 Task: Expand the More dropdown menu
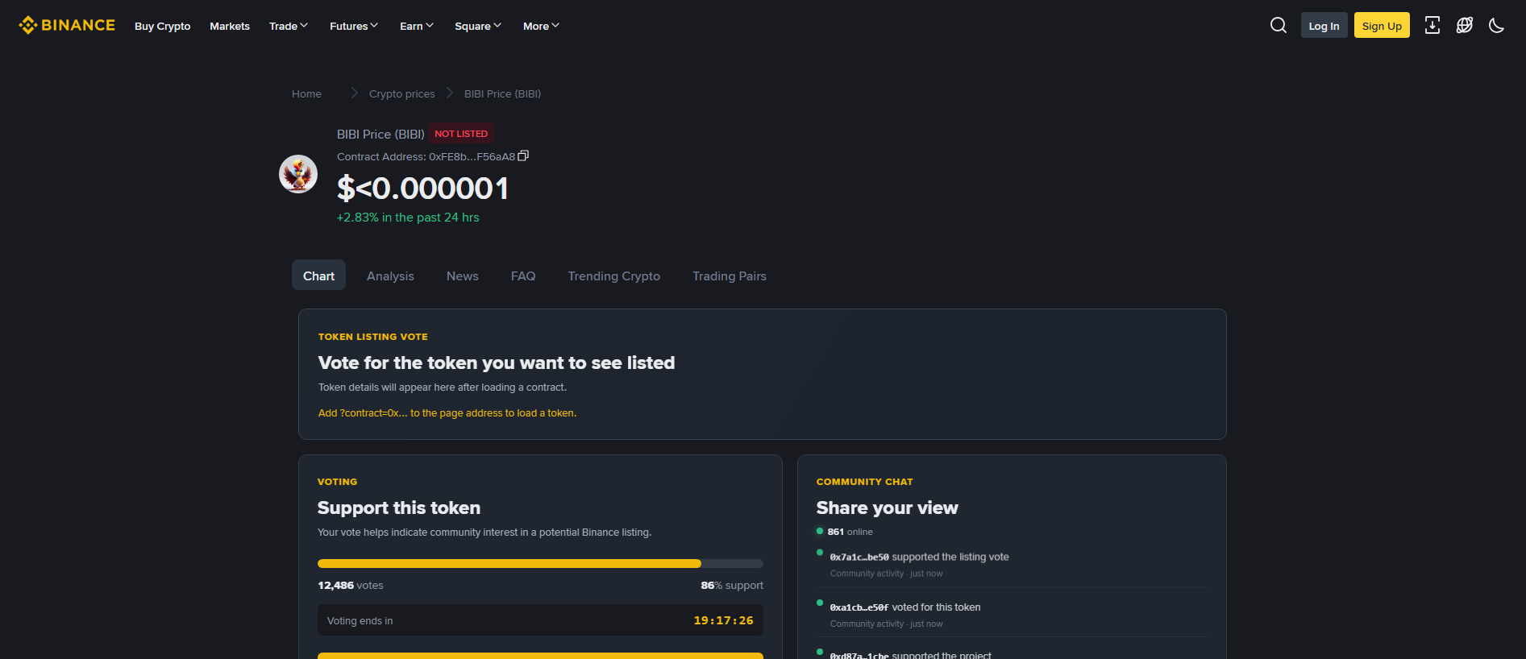click(x=541, y=26)
